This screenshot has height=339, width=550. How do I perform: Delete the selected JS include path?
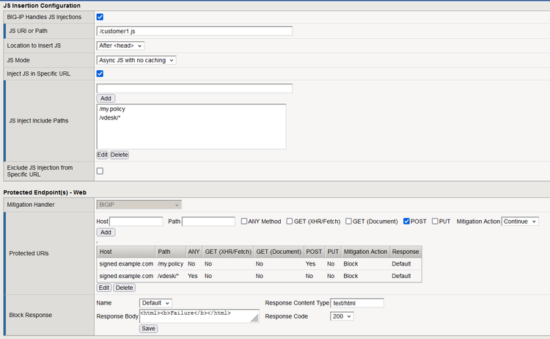(119, 155)
